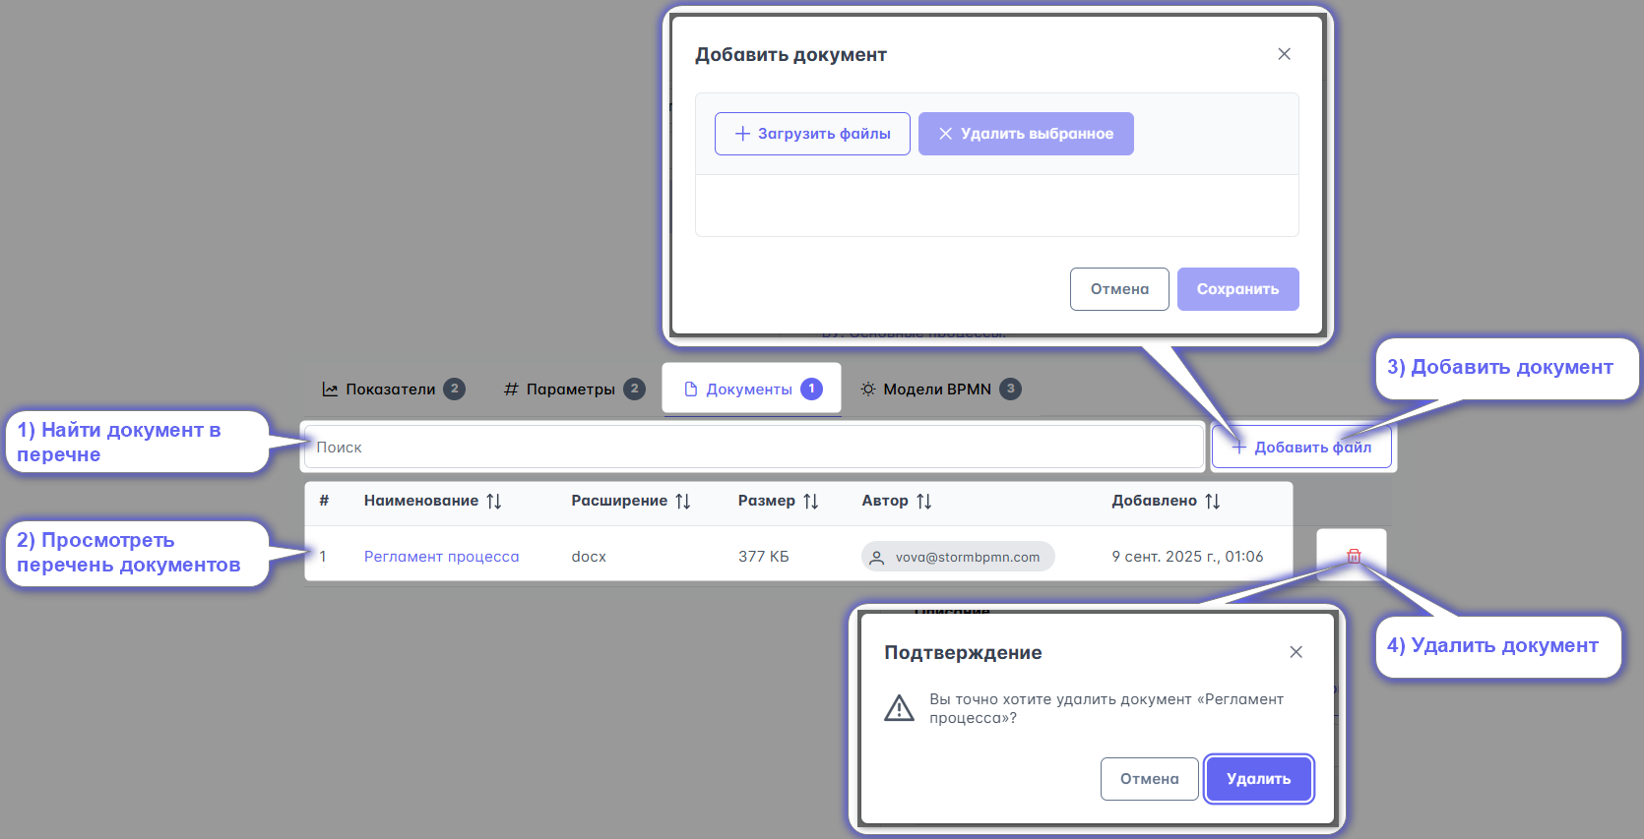Sort by Расширение column arrows
Viewport: 1644px width, 839px height.
pos(682,502)
